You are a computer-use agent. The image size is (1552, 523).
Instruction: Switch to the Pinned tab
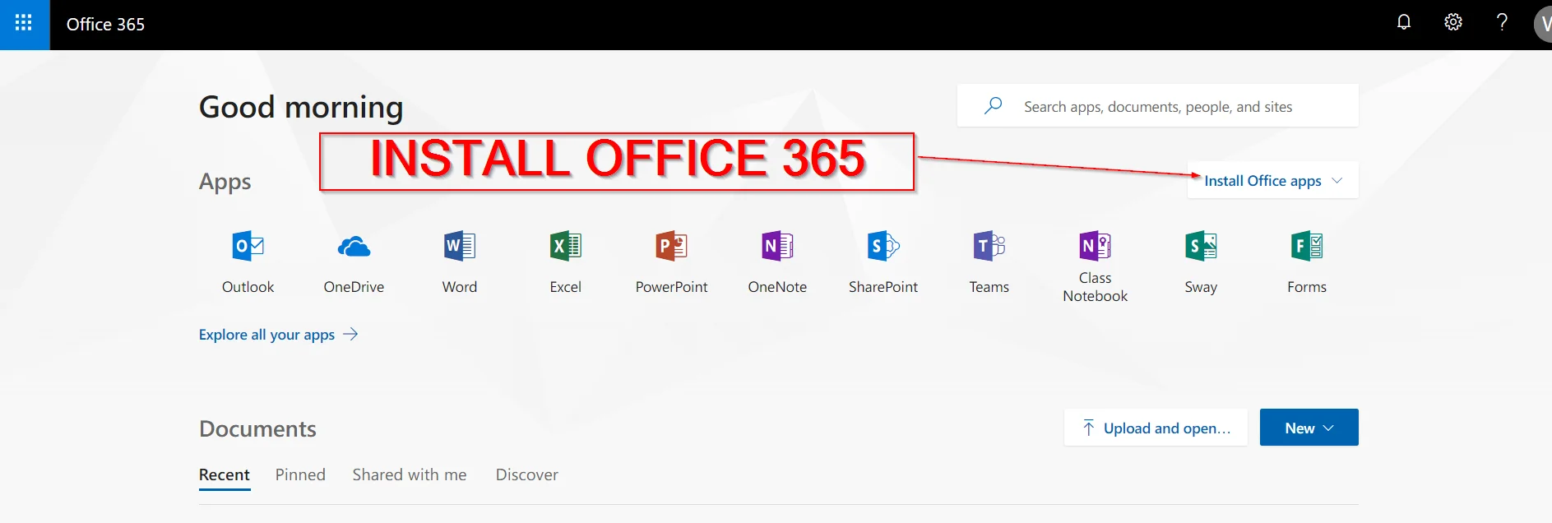point(300,474)
